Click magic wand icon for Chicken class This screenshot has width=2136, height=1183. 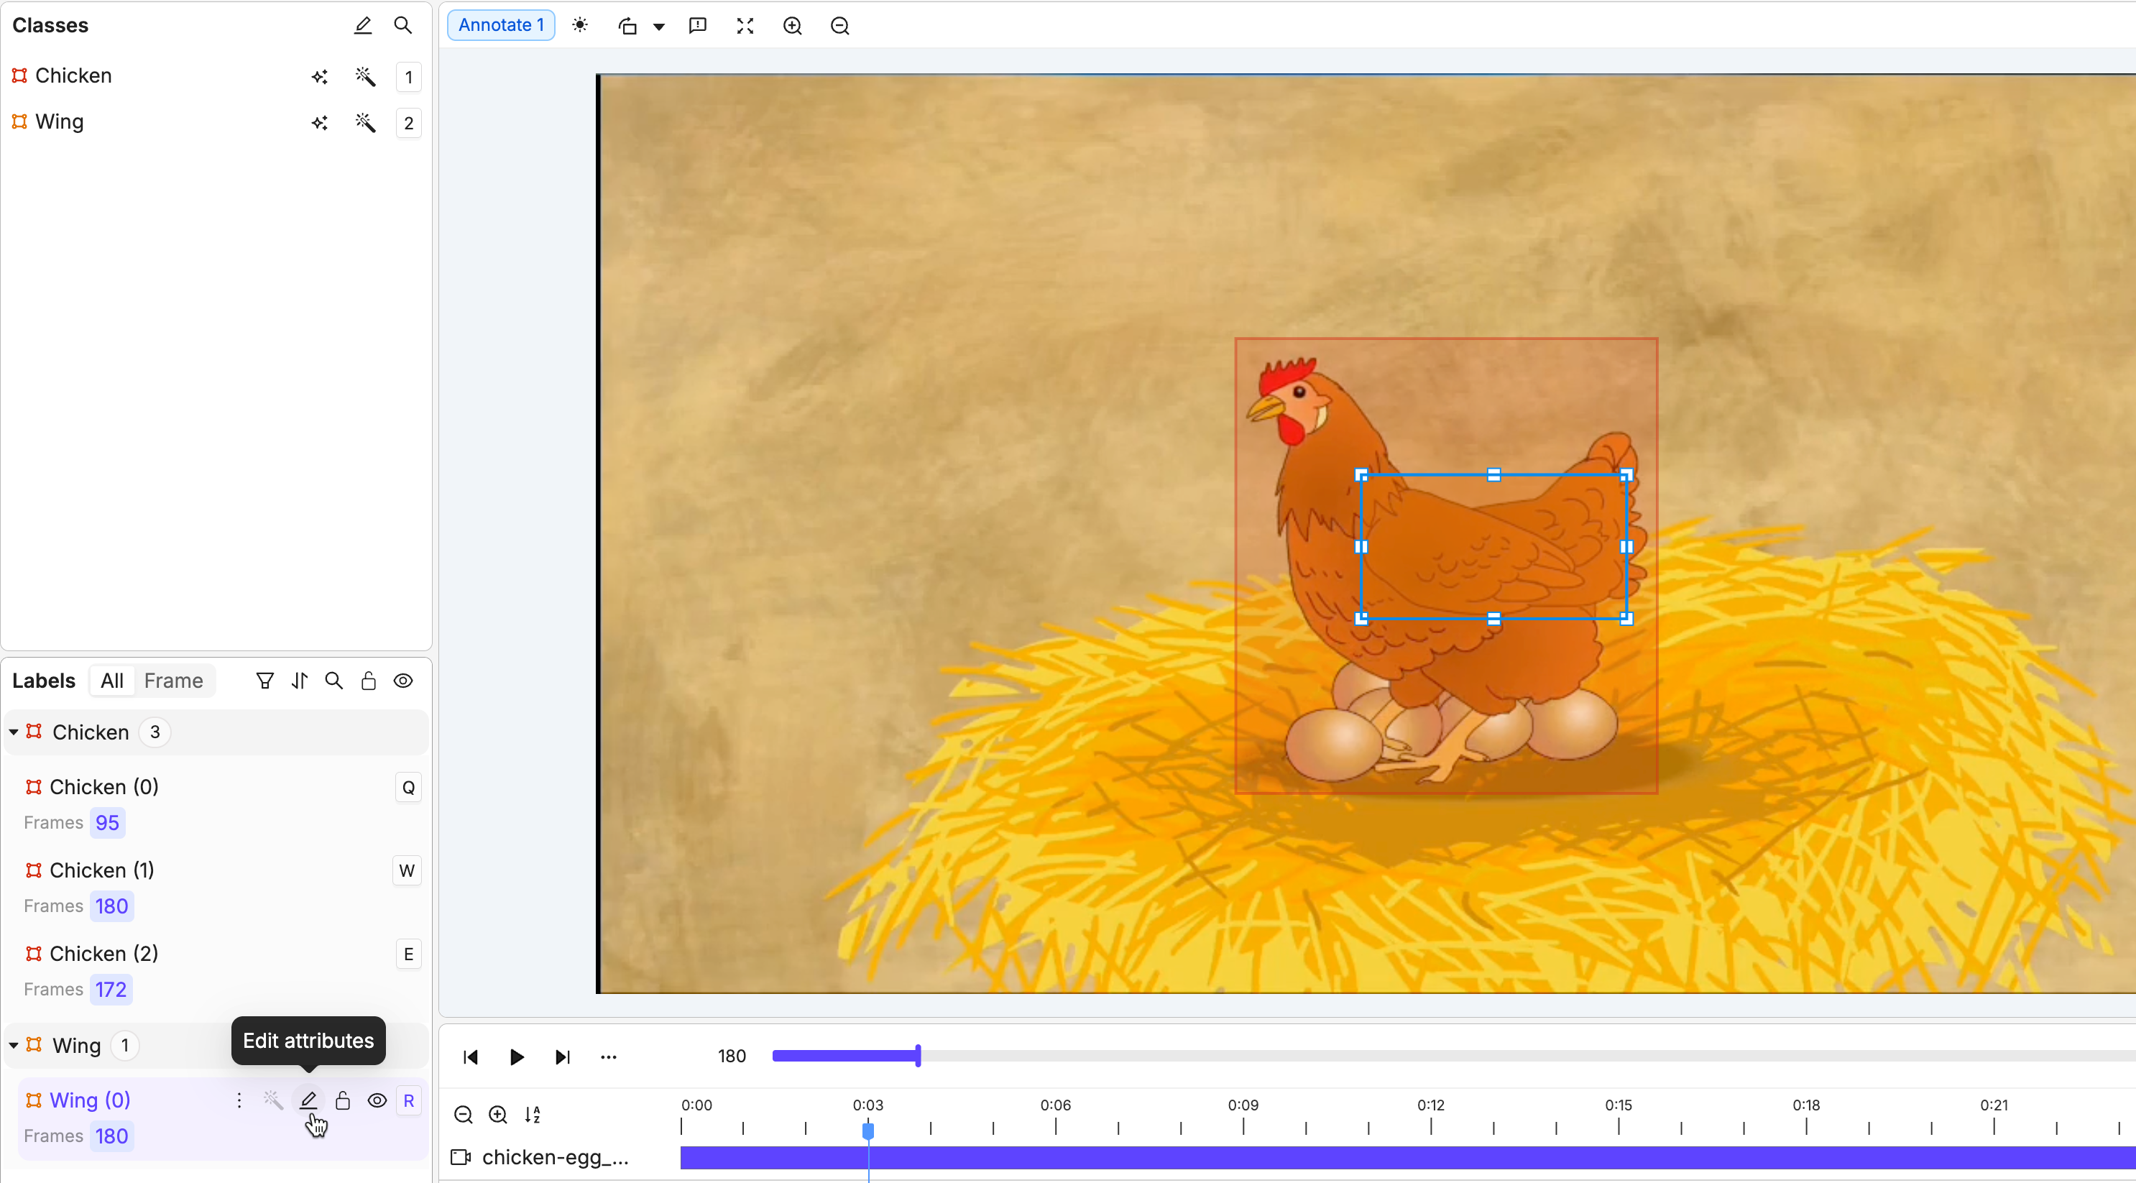click(x=365, y=77)
